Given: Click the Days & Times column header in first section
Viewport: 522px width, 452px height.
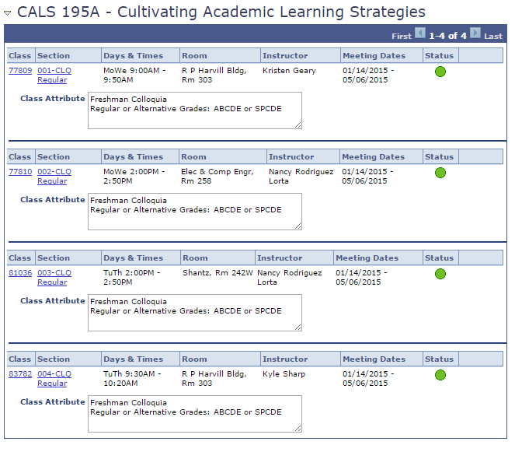Looking at the screenshot, I should 133,56.
